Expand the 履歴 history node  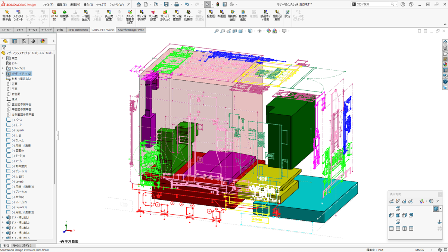point(3,58)
